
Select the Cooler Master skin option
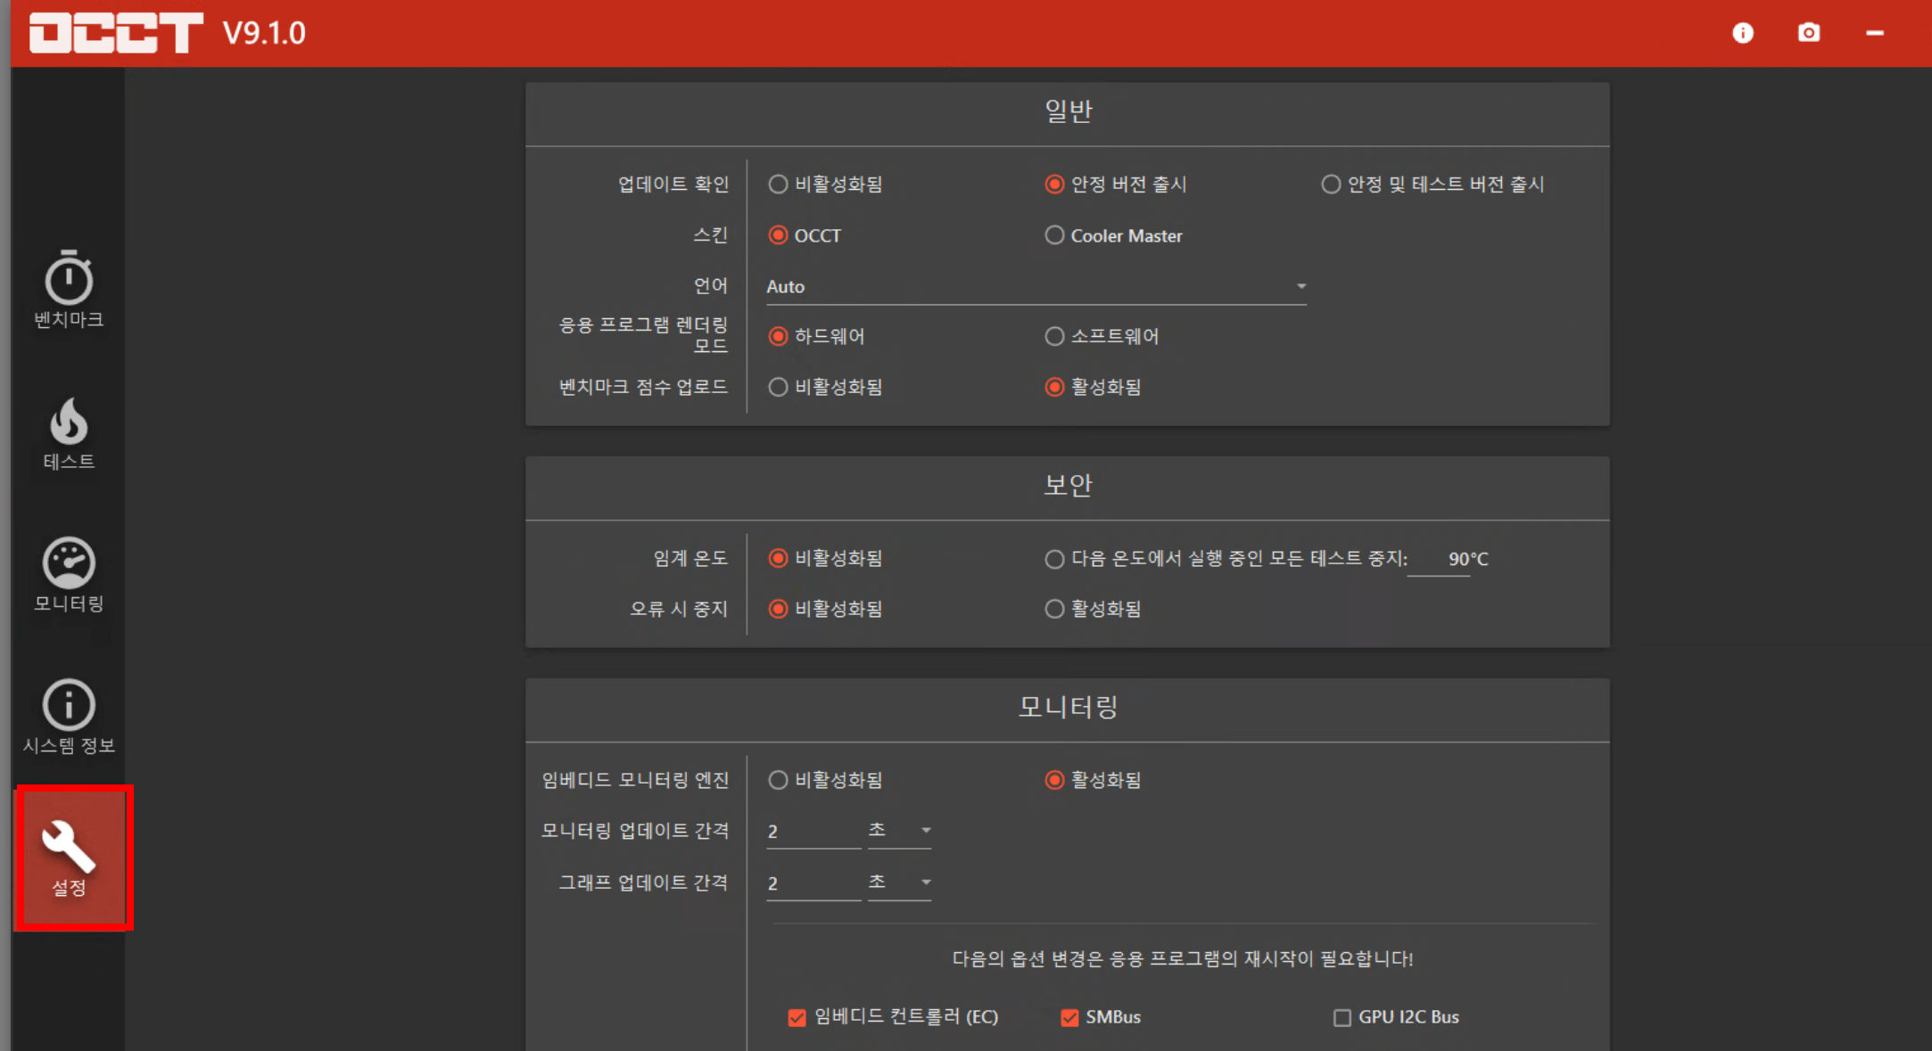point(1054,235)
